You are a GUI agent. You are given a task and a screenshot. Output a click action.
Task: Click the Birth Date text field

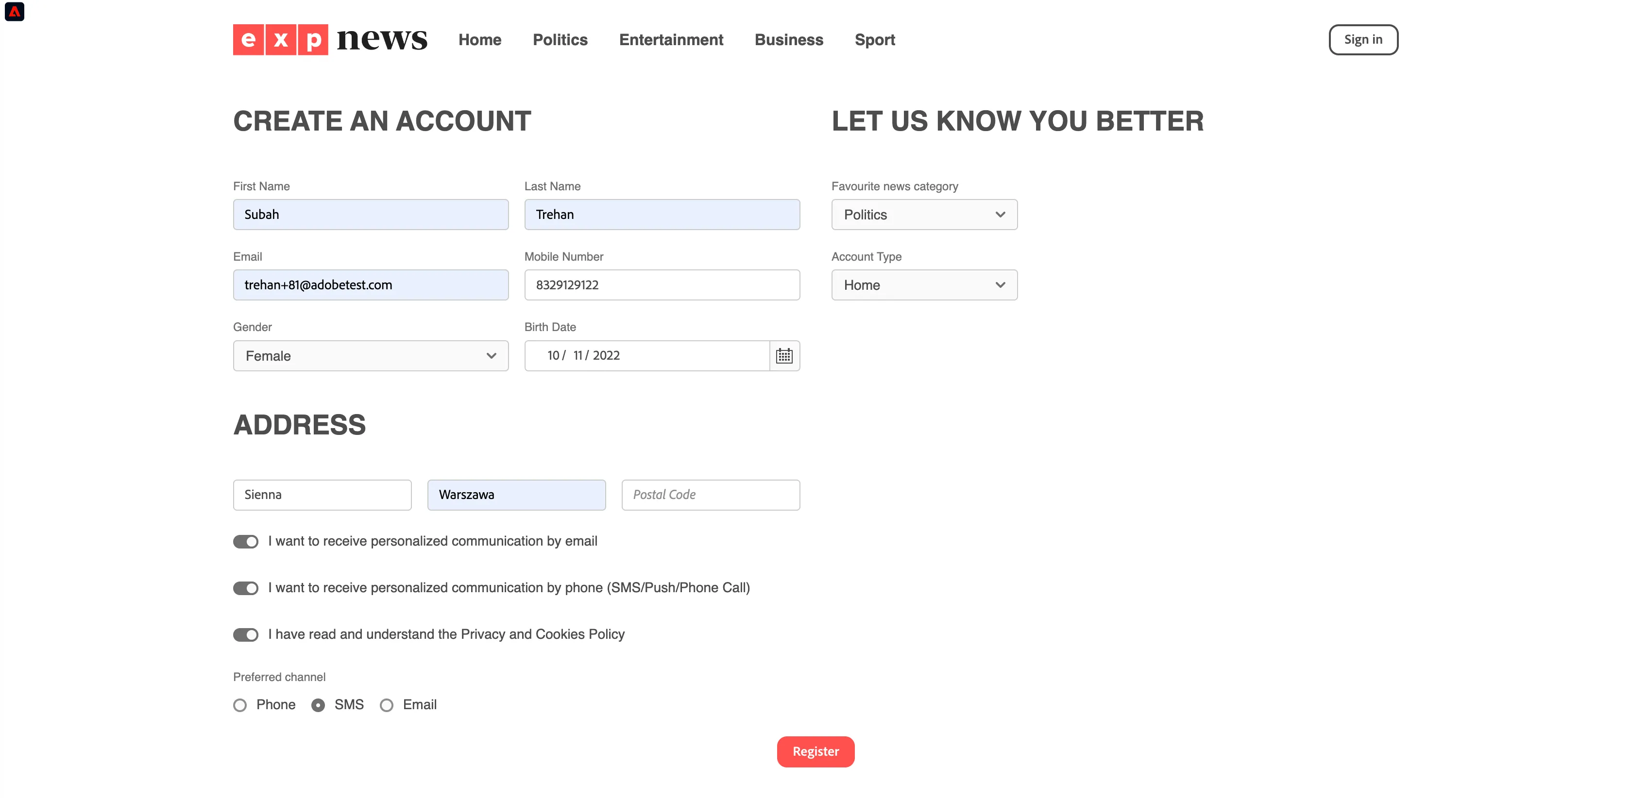coord(647,356)
